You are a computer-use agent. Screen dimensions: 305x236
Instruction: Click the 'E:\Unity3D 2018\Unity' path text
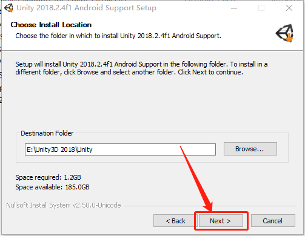click(x=59, y=149)
